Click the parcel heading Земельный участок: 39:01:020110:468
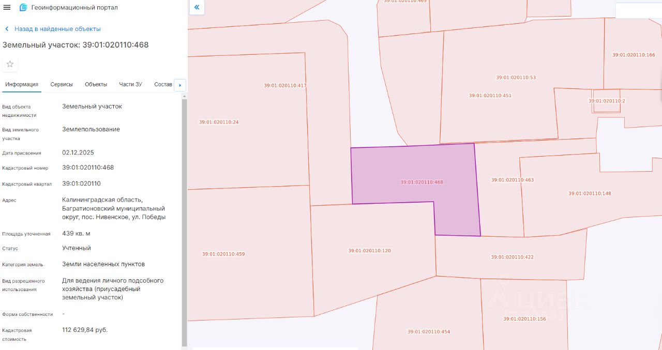 click(x=76, y=45)
